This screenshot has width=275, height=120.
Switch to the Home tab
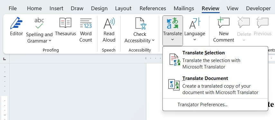(x=34, y=8)
